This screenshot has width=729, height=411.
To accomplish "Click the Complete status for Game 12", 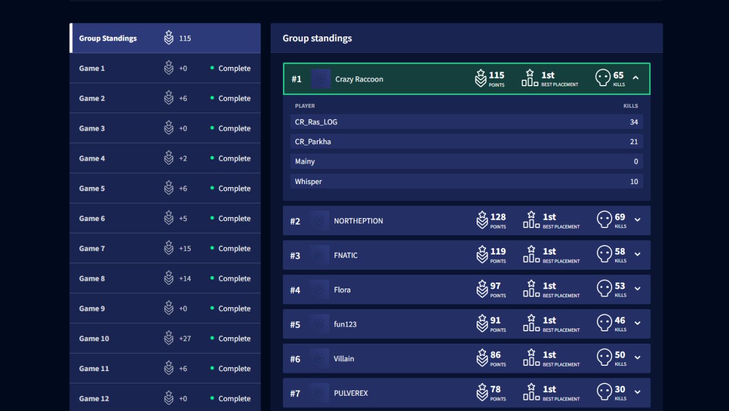I will (234, 399).
